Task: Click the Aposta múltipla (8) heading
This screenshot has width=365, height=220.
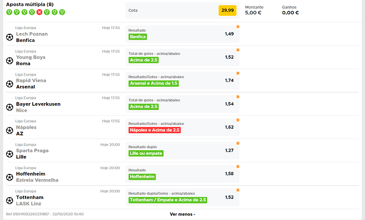Action: coord(30,4)
